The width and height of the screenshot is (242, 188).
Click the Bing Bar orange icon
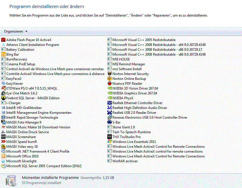click(3, 54)
